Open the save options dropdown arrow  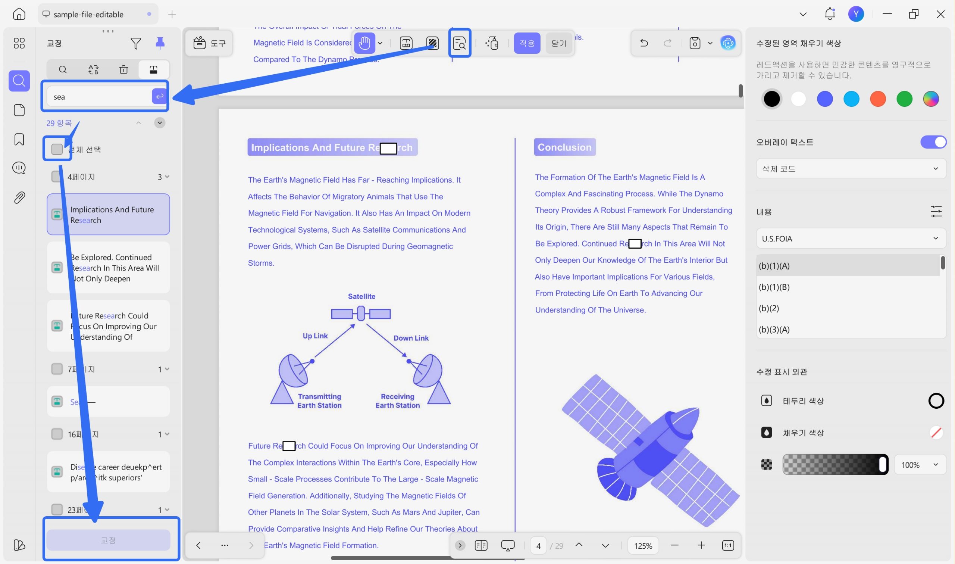tap(710, 43)
